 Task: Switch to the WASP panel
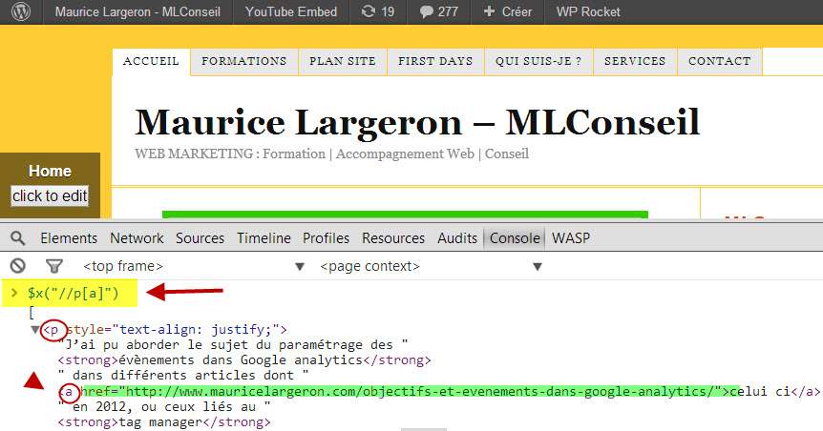click(x=571, y=238)
